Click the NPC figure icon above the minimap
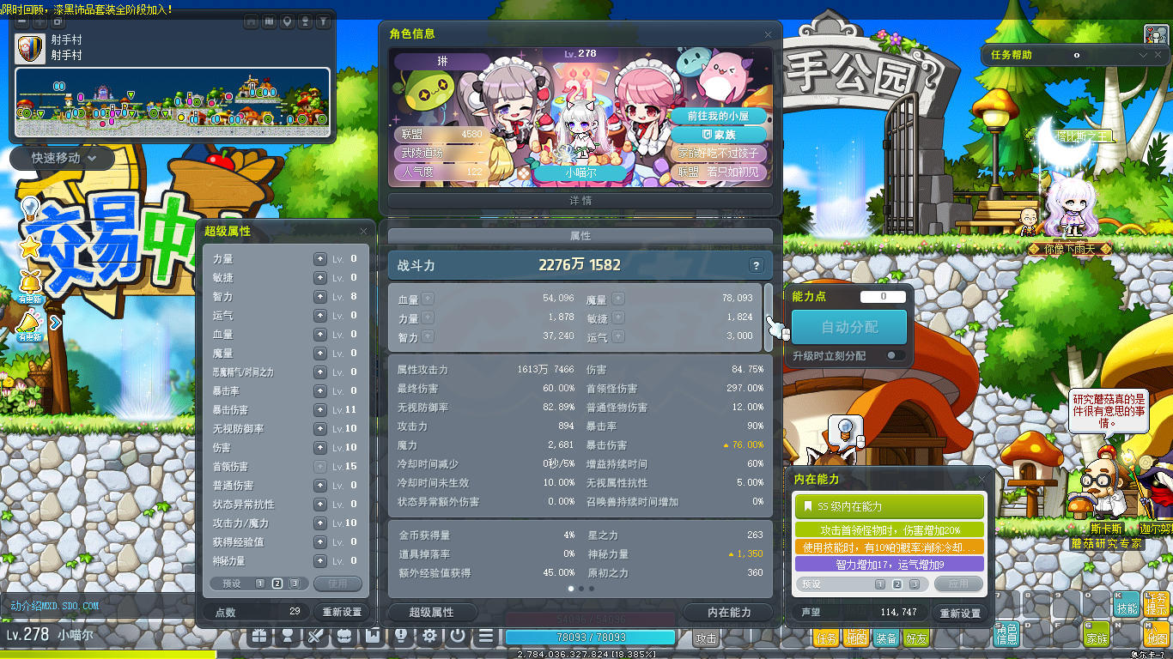The image size is (1173, 659). coord(305,21)
